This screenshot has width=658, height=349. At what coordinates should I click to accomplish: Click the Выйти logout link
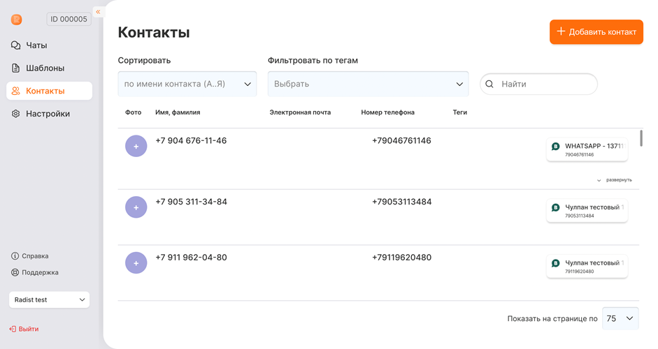pos(24,329)
